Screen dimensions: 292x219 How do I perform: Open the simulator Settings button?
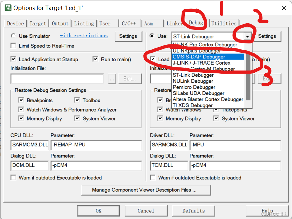(128, 36)
